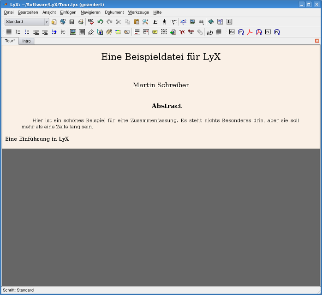Click the open document icon
Viewport: 322px width, 295px height.
[x=63, y=22]
